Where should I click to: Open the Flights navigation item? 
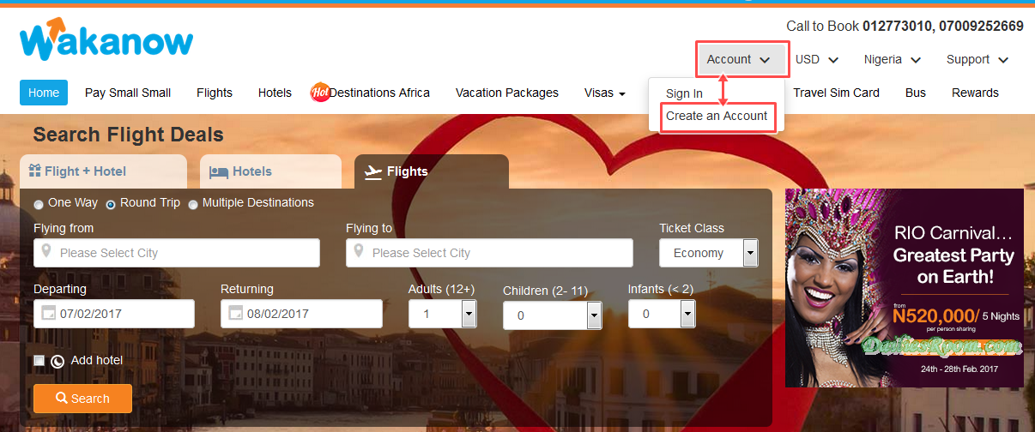click(215, 93)
